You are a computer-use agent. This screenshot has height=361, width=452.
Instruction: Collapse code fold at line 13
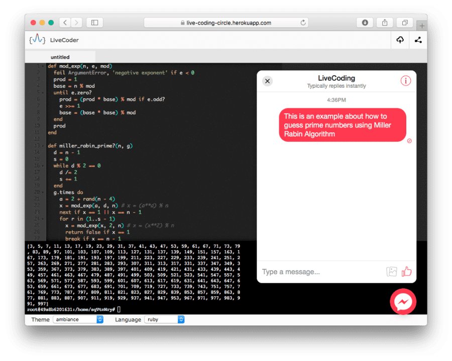43,146
